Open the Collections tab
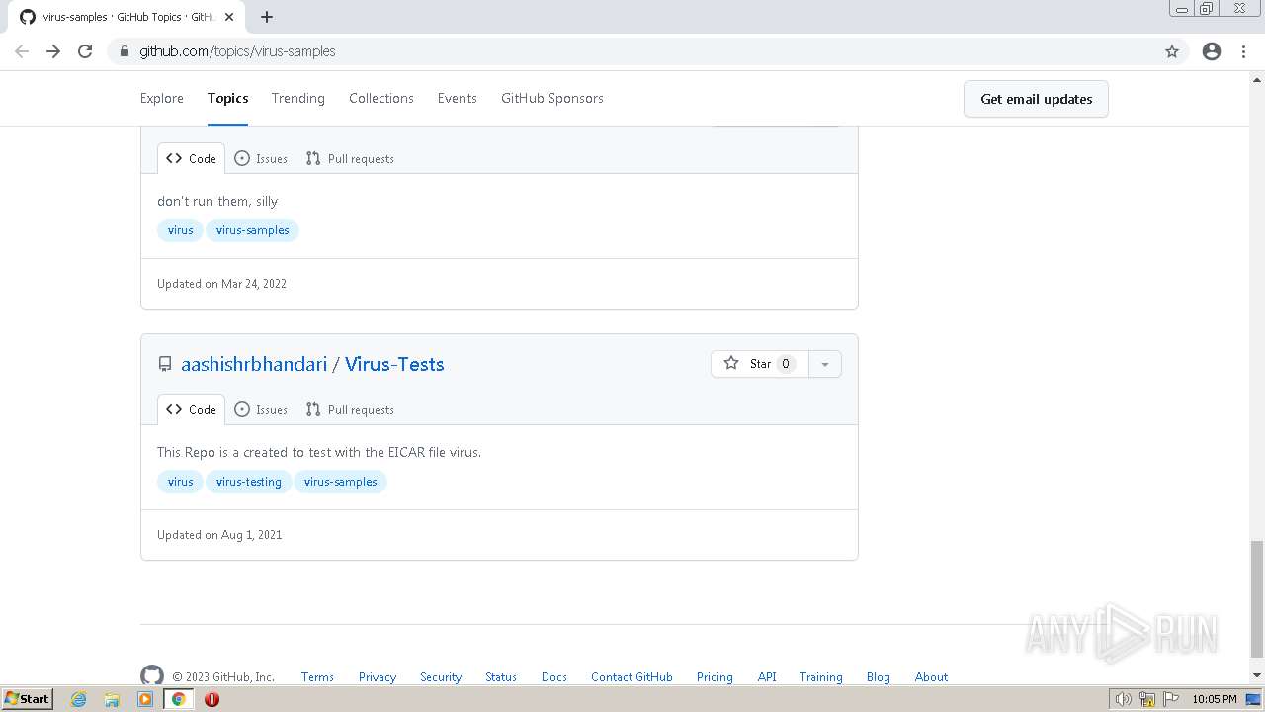This screenshot has width=1265, height=712. (x=381, y=98)
